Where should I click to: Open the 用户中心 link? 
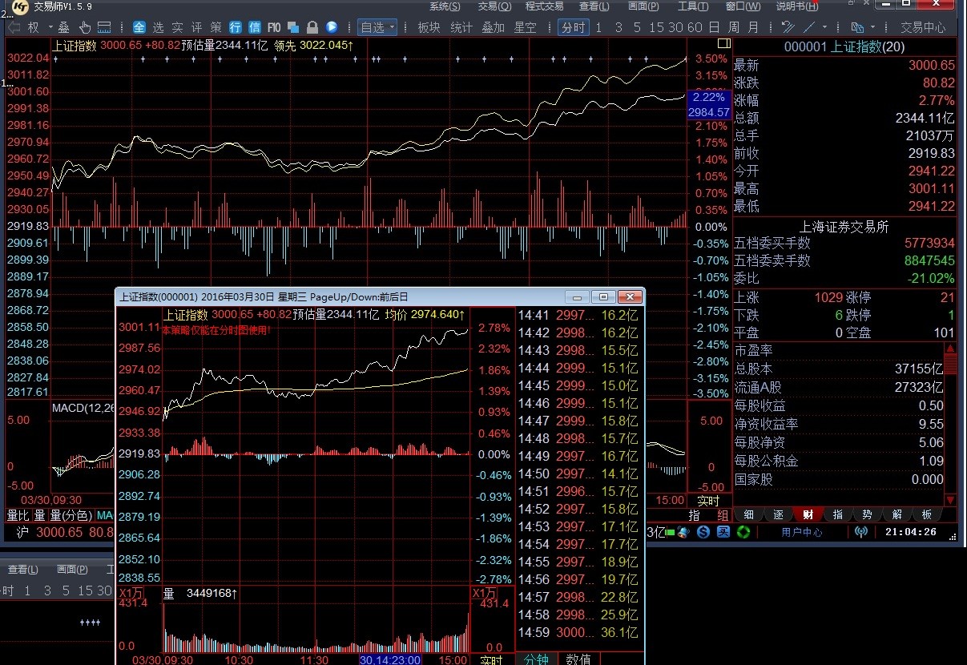[801, 532]
